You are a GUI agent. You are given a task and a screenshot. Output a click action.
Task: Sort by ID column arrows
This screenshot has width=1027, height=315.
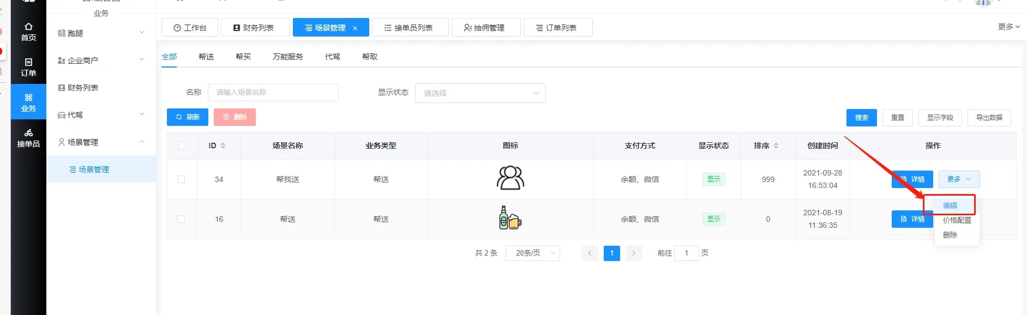[223, 146]
